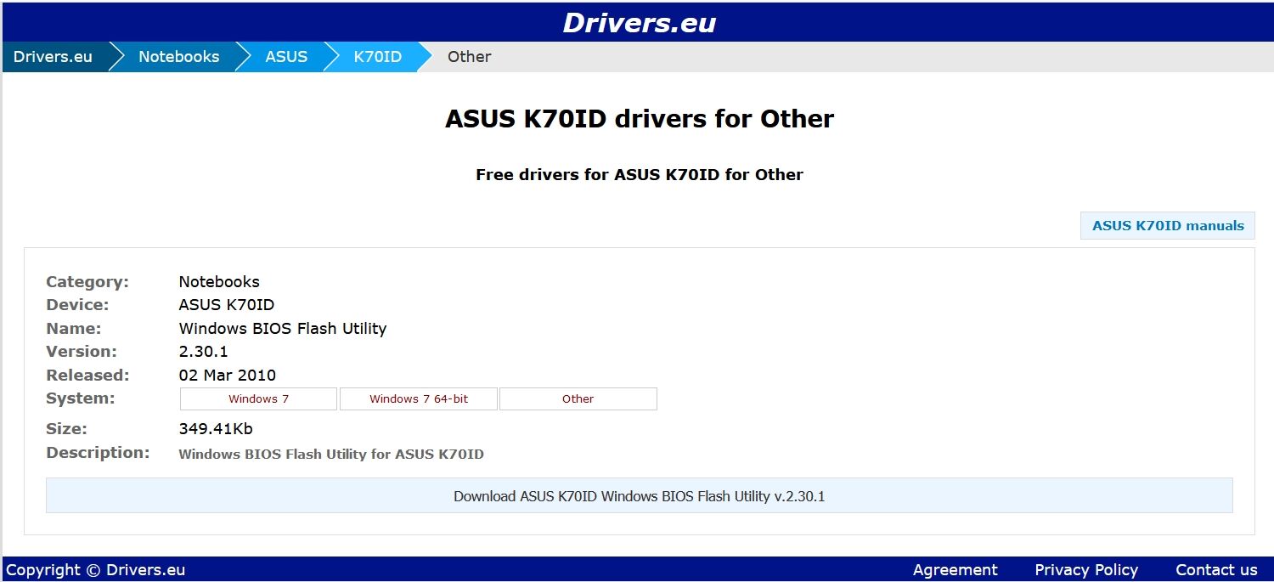Click the 'Windows BIOS Flash Utility' name value
Image resolution: width=1274 pixels, height=582 pixels.
(x=283, y=328)
